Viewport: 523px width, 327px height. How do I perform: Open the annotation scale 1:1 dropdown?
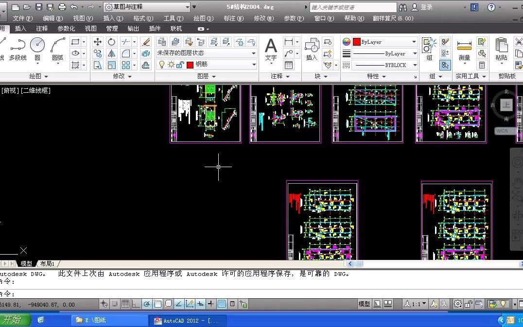pyautogui.click(x=415, y=304)
